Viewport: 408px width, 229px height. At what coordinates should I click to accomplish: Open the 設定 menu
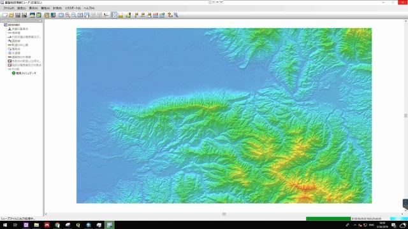[22, 8]
